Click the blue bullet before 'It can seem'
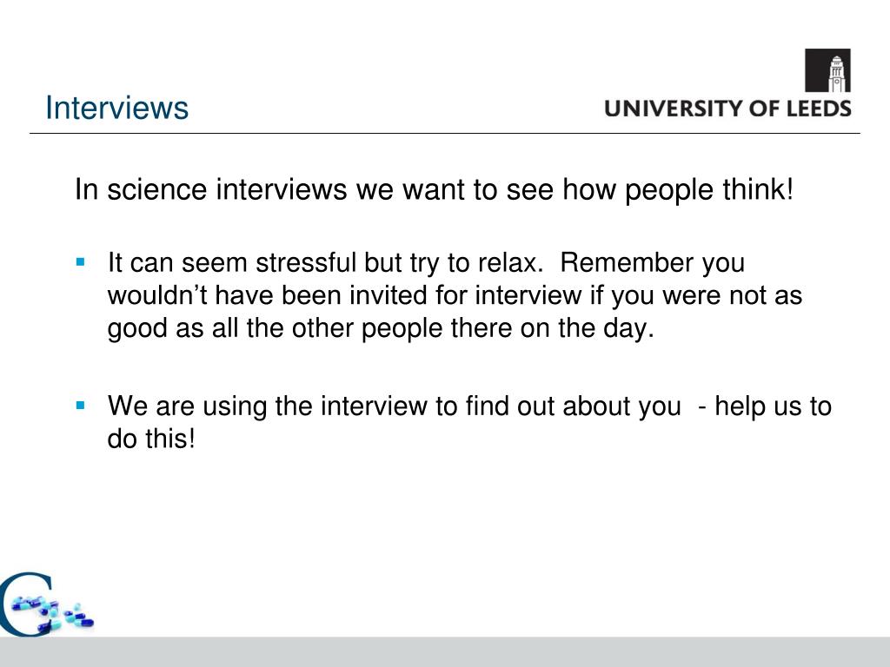This screenshot has height=667, width=890. [x=80, y=262]
